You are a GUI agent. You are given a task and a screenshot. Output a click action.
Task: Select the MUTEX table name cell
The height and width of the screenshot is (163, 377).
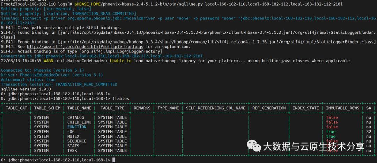point(73,137)
